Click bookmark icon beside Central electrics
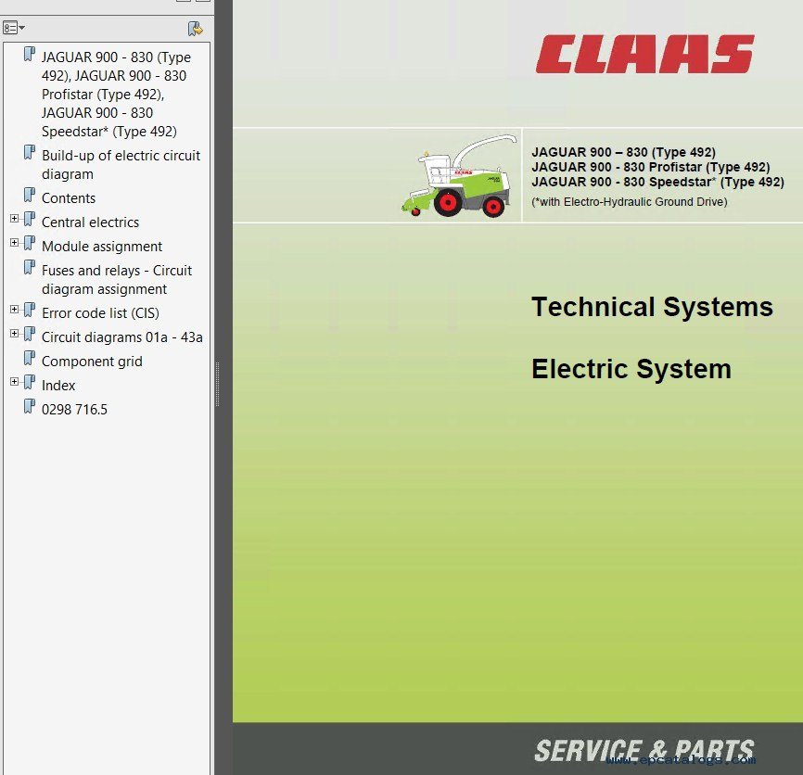 pos(30,219)
